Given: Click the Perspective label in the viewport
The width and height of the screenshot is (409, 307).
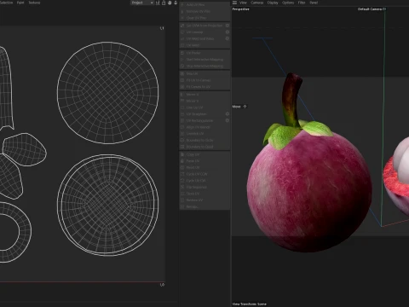Looking at the screenshot, I should 240,9.
